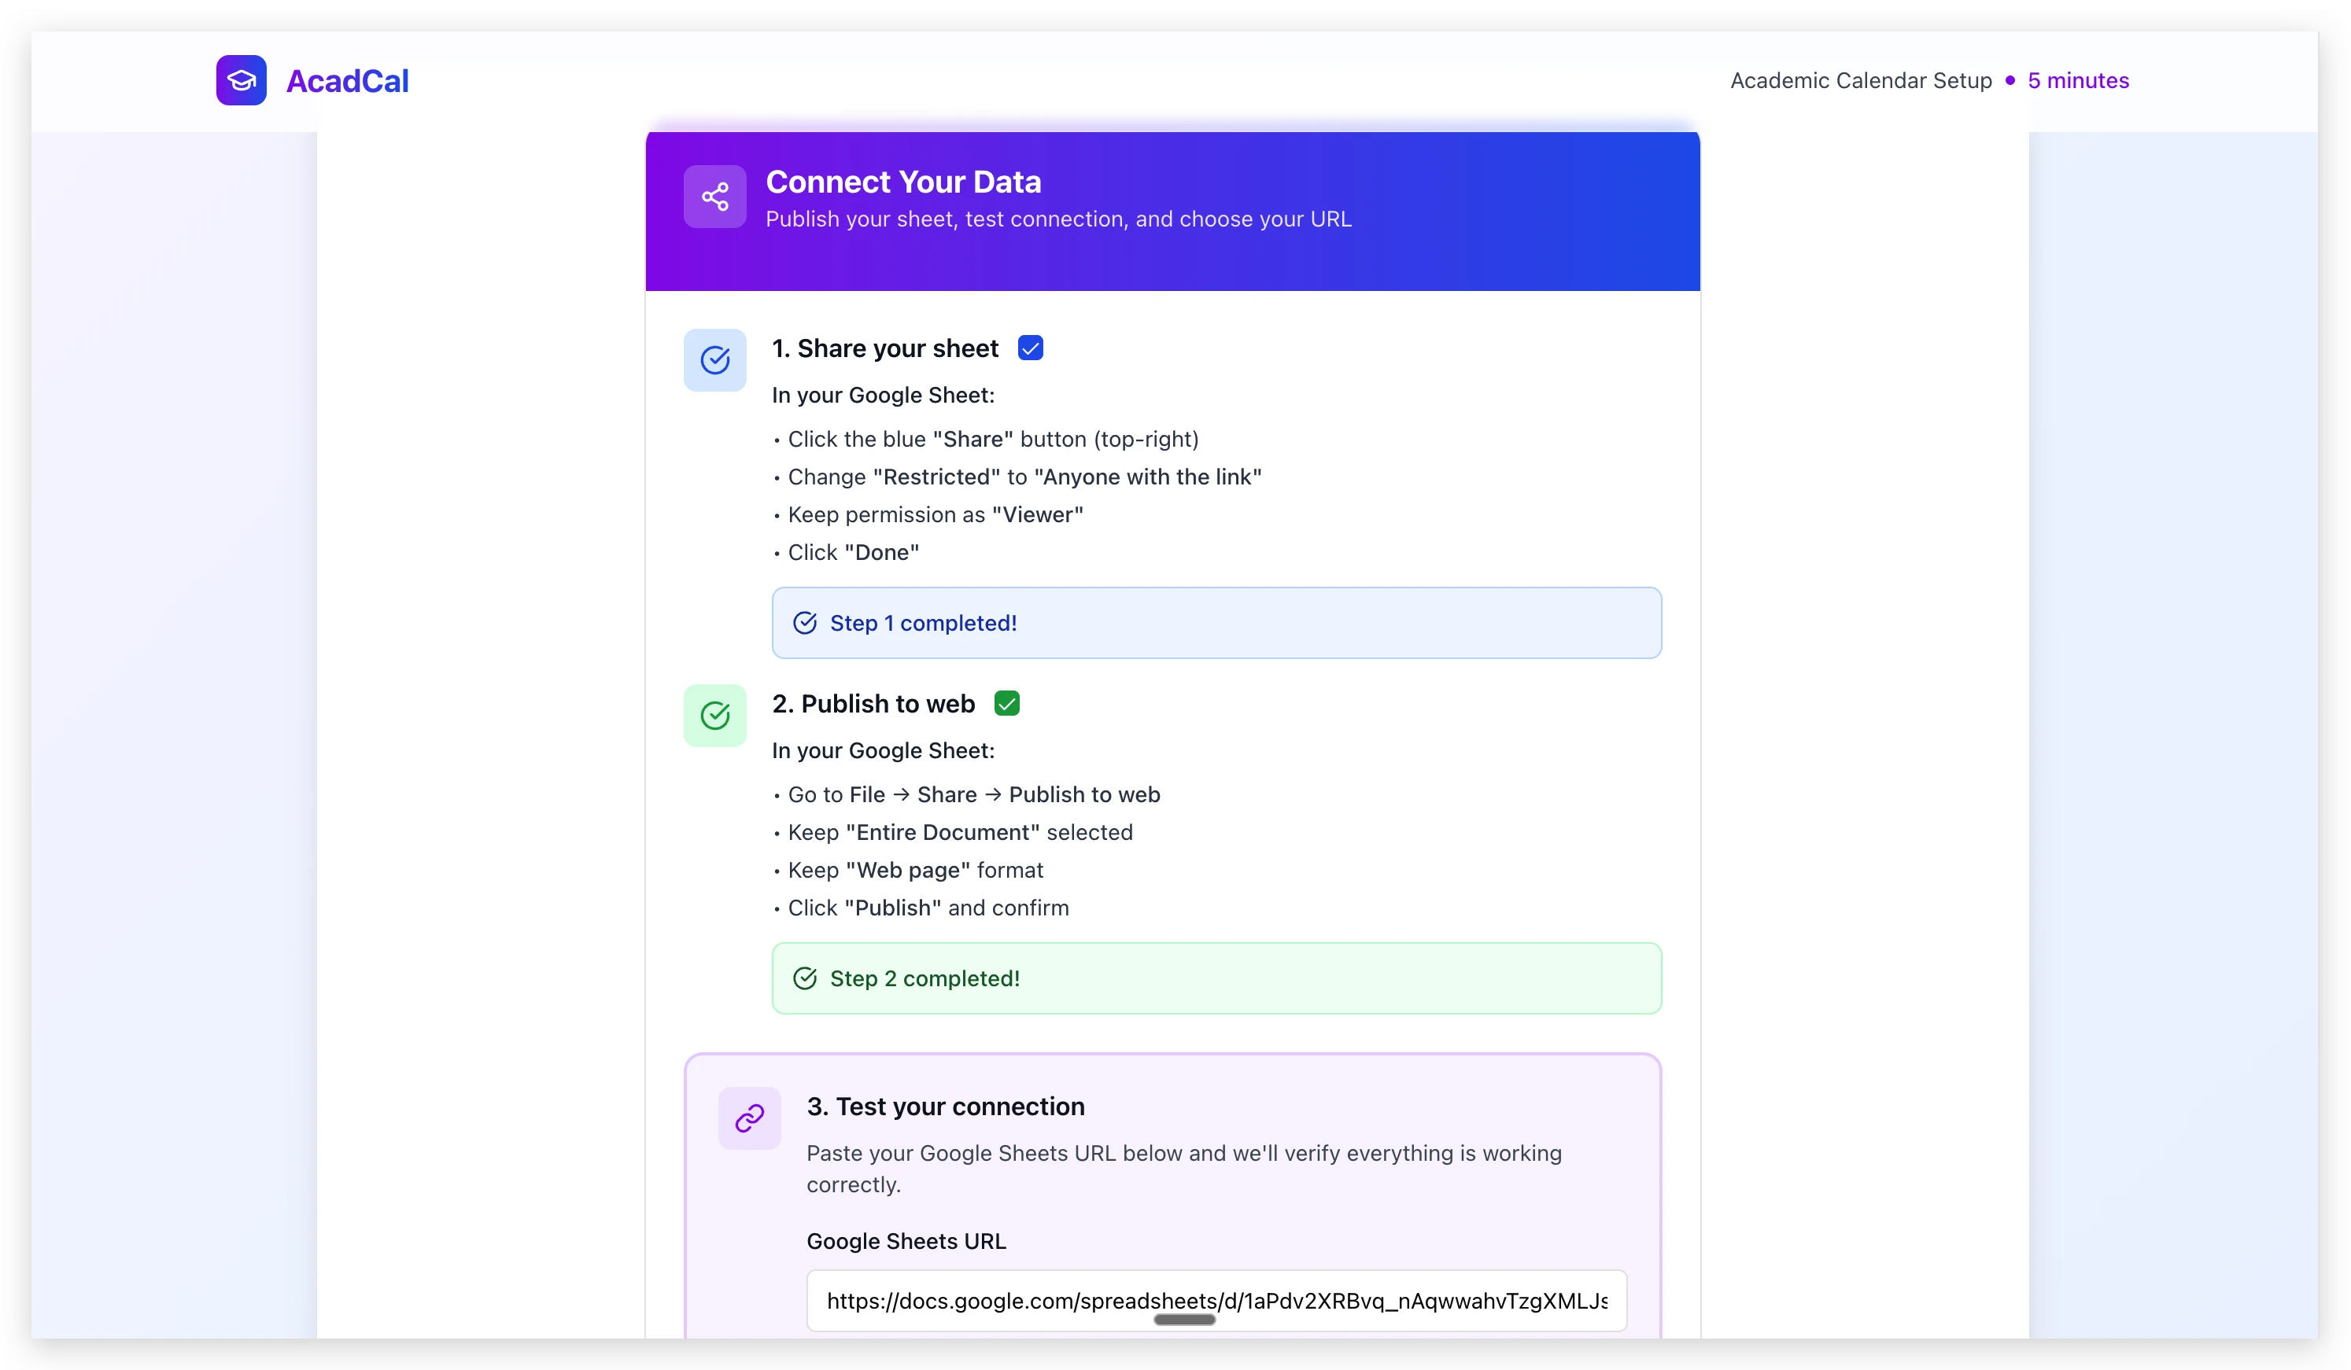The height and width of the screenshot is (1370, 2351).
Task: Click the horizontal scrollbar under the URL field
Action: point(1184,1320)
